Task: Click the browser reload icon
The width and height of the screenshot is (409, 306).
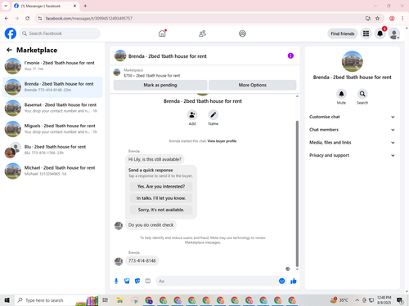Action: click(27, 18)
